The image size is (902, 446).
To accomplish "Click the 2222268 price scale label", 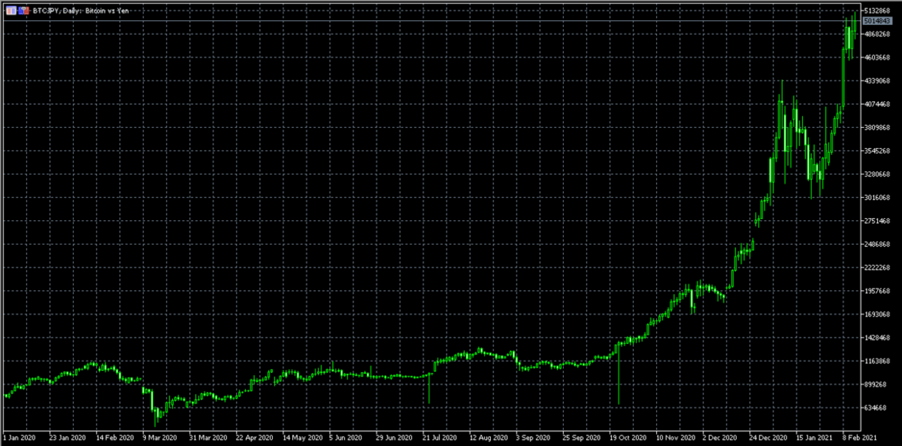I will 878,267.
